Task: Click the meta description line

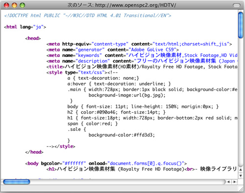Action: (x=142, y=61)
